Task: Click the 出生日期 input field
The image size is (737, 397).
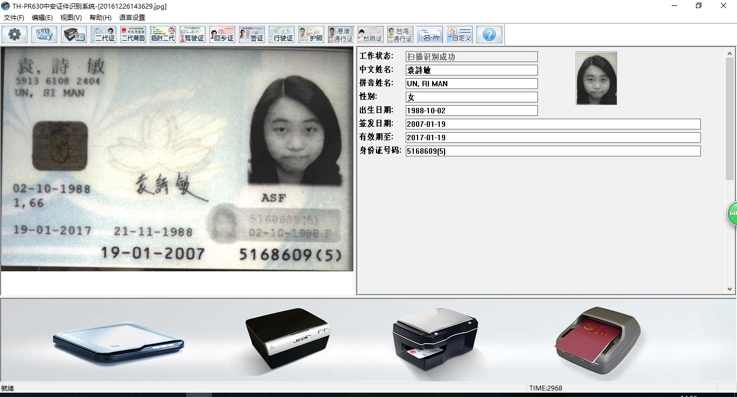Action: click(x=472, y=111)
